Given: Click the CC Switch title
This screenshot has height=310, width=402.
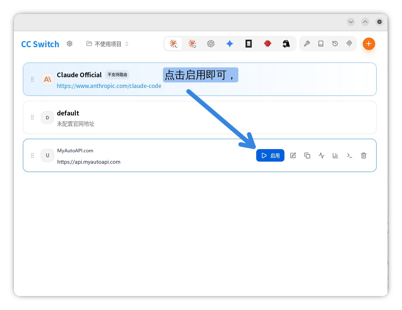Looking at the screenshot, I should click(x=40, y=44).
